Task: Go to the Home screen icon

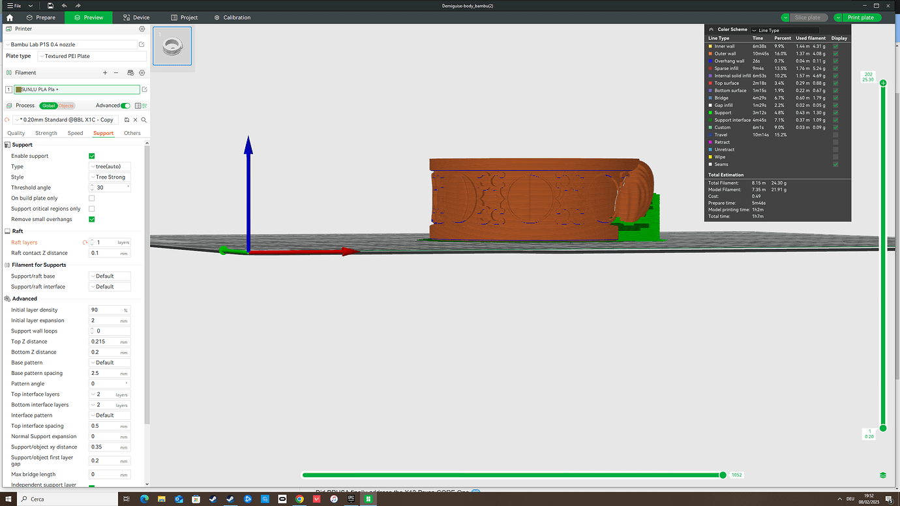Action: tap(9, 18)
